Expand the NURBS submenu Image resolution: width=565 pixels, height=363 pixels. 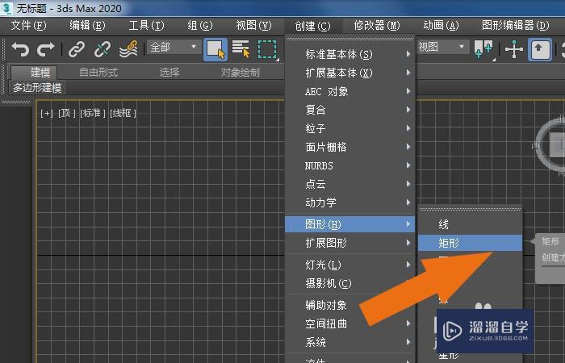pos(349,165)
